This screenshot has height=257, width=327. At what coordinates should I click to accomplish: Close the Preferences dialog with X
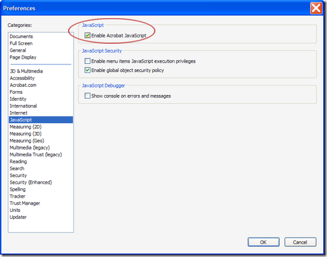pyautogui.click(x=316, y=8)
